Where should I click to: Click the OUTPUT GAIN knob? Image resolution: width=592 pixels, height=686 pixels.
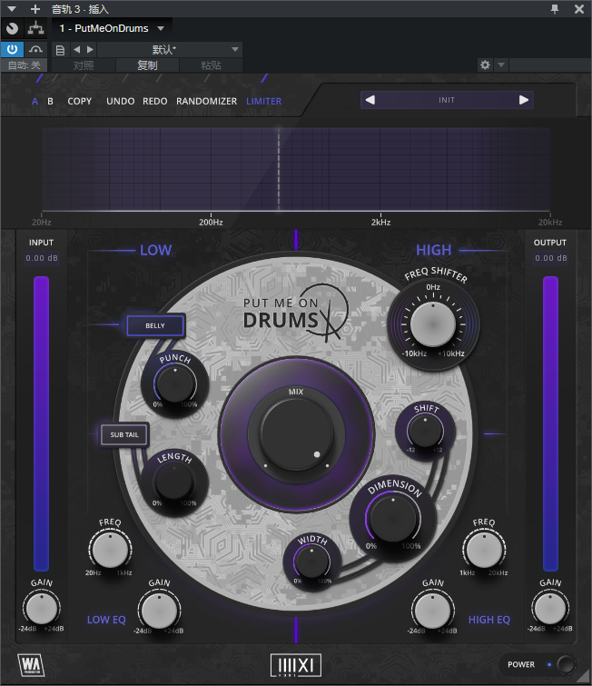pos(550,608)
